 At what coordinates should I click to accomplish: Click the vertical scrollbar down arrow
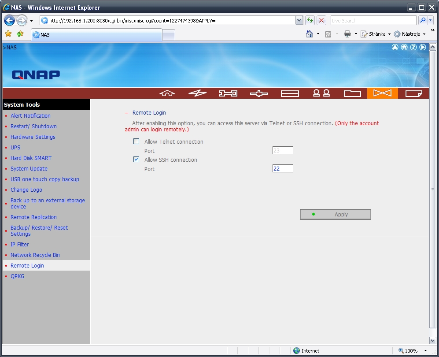(x=432, y=341)
